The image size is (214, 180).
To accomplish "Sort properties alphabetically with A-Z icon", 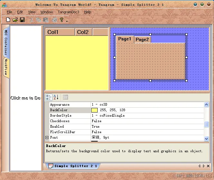I will [x=56, y=97].
